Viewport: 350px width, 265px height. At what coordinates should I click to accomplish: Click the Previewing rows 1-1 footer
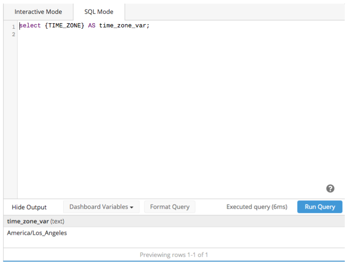(174, 255)
